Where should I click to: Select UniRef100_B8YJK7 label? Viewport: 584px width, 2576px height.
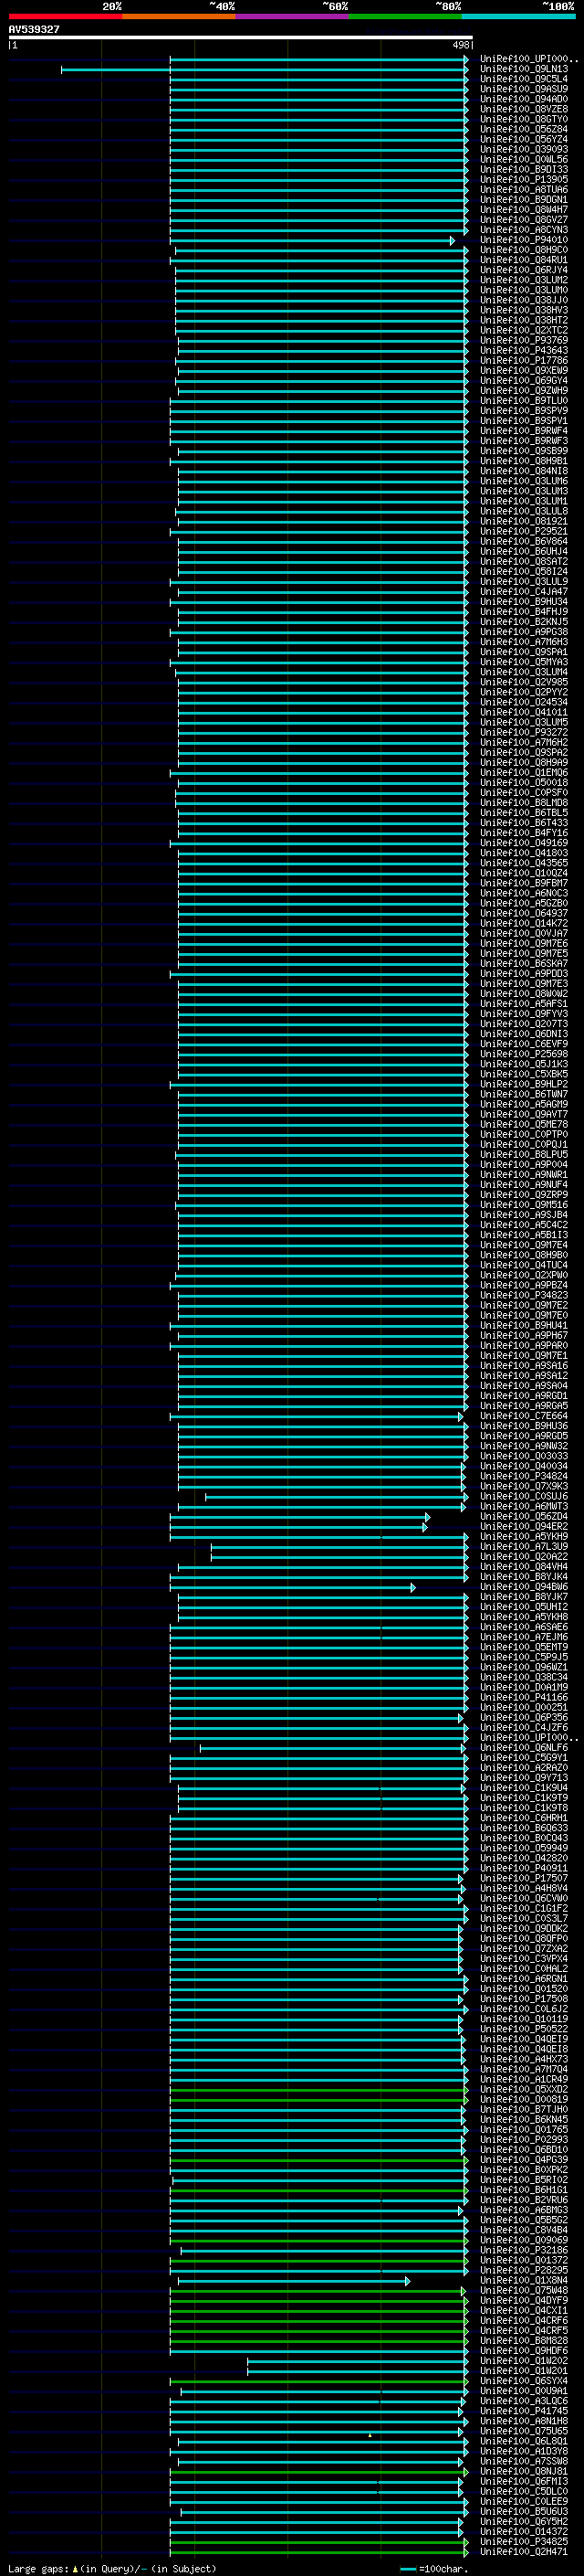524,1597
